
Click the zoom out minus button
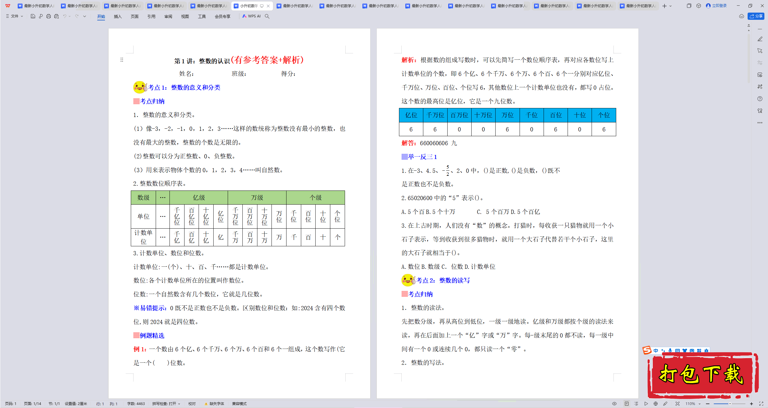tap(708, 404)
